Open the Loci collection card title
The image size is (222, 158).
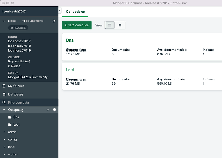[70, 70]
